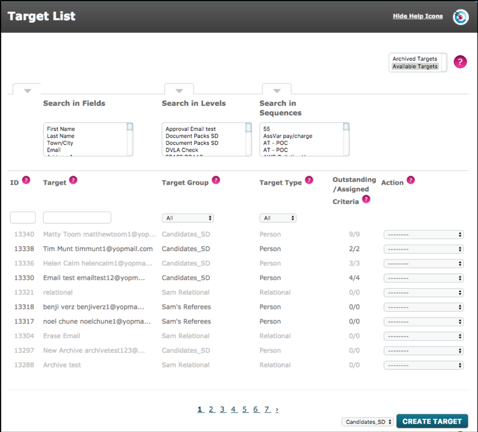Go to page 6 of results
The width and height of the screenshot is (478, 432).
[256, 410]
